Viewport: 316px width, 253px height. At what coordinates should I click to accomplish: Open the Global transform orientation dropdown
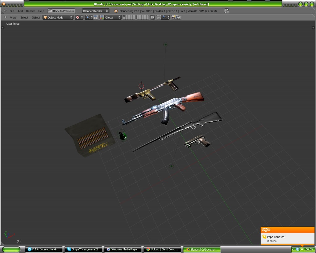(x=110, y=17)
